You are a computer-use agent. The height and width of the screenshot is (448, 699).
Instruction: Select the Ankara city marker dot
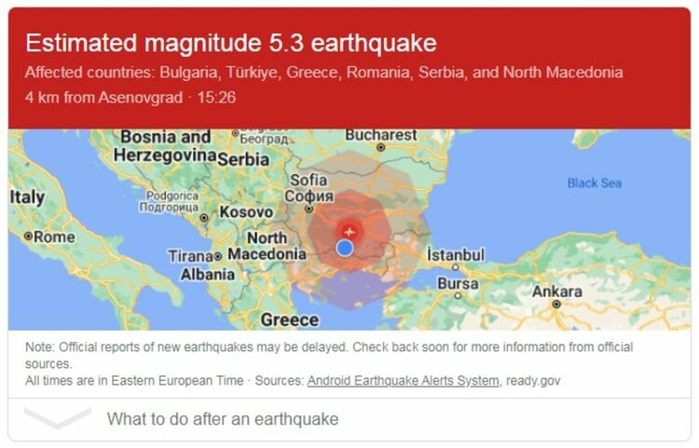pos(556,305)
